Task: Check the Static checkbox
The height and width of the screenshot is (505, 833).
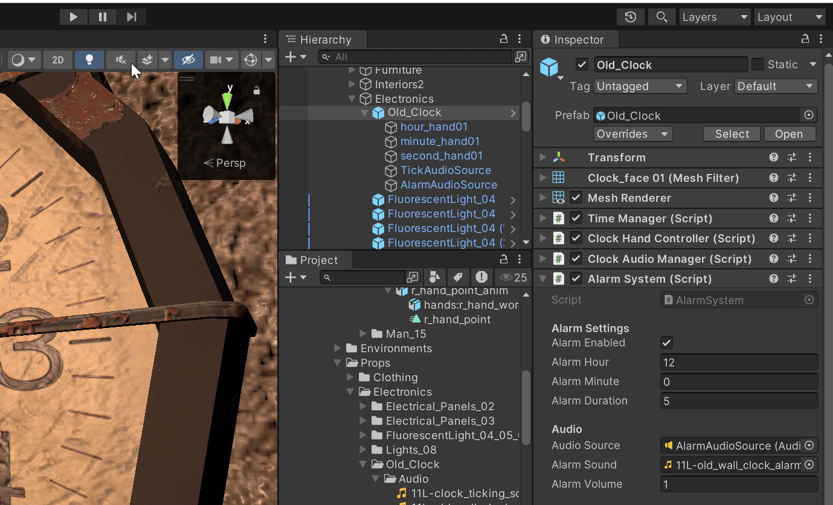Action: 757,65
